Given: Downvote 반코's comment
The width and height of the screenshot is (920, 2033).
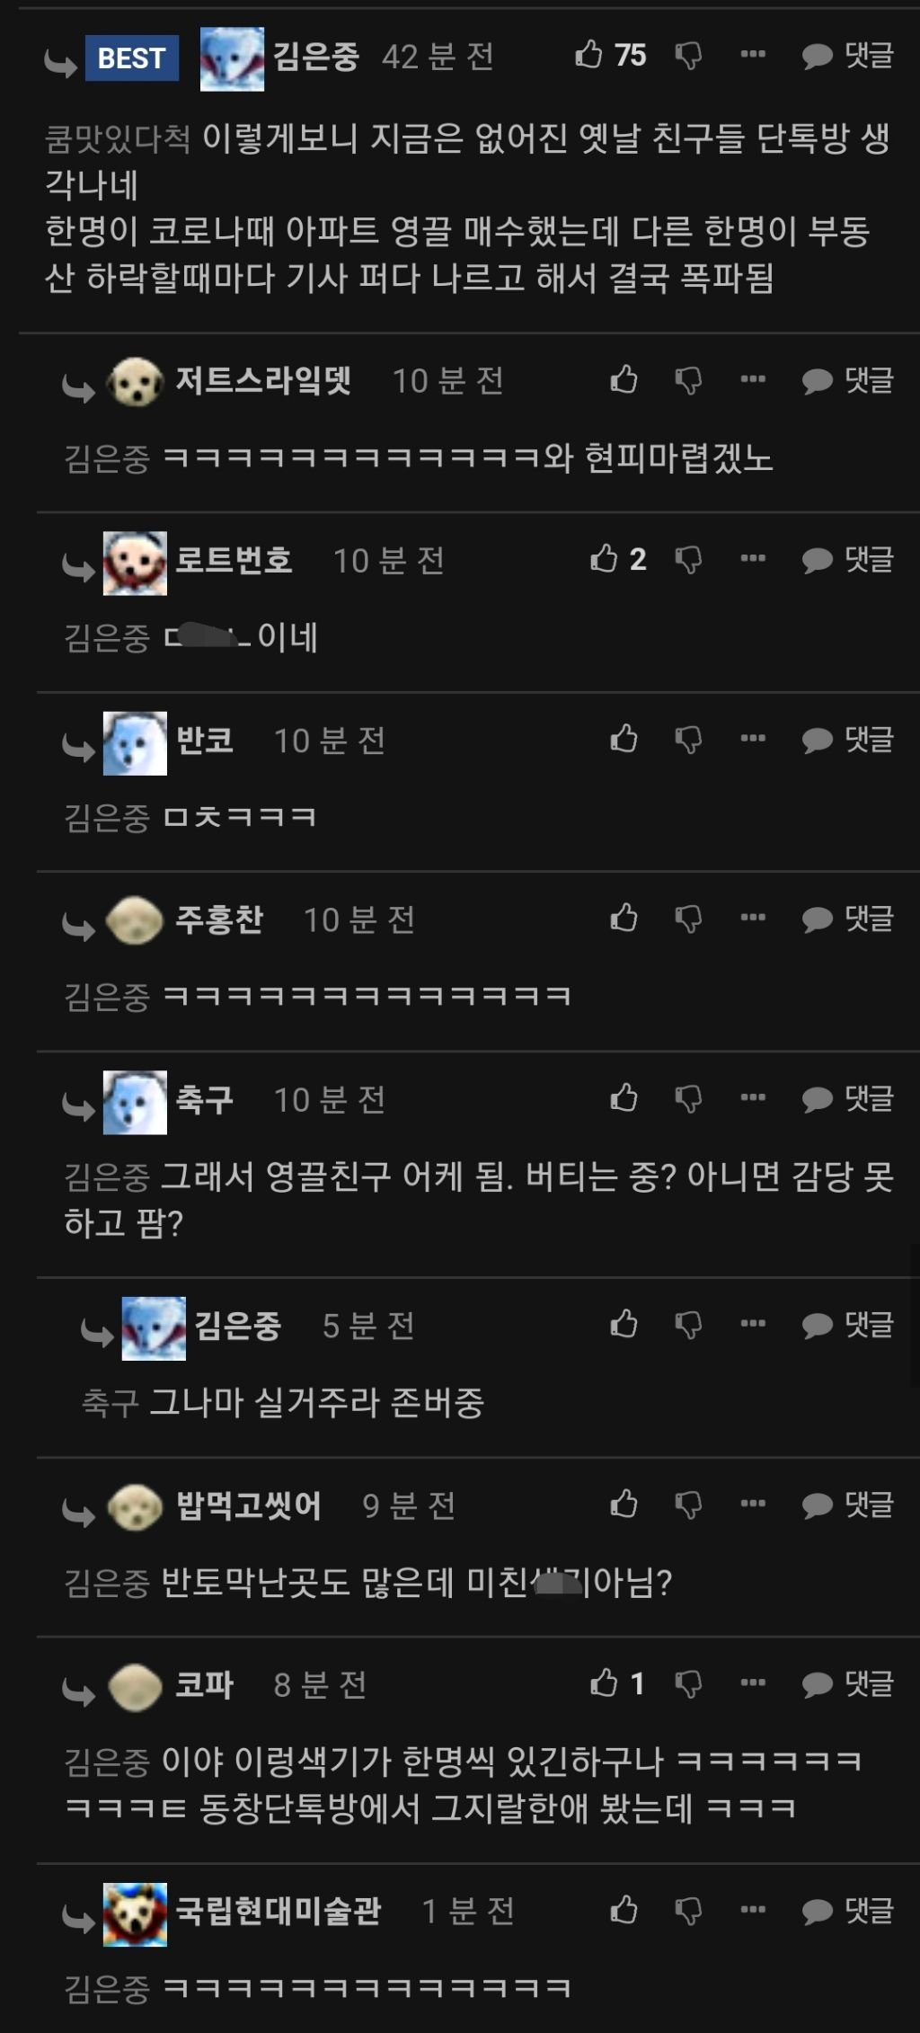Looking at the screenshot, I should click(x=688, y=740).
